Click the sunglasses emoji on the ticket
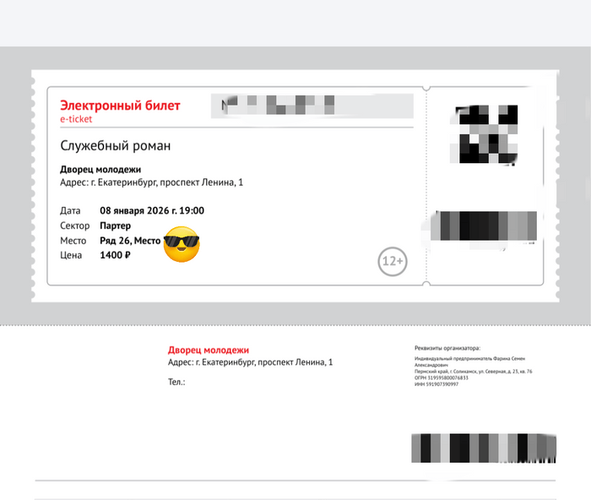This screenshot has width=591, height=500. [180, 244]
